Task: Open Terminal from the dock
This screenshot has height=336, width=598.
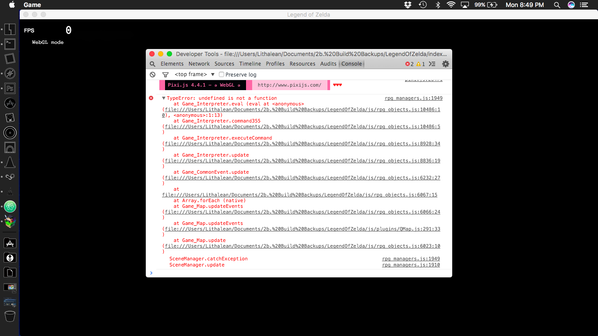Action: 10,44
